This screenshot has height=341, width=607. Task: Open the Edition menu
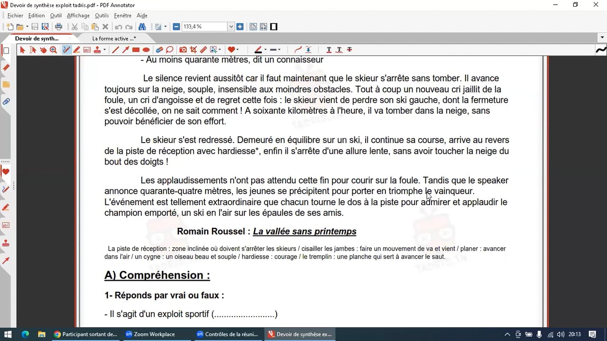[x=37, y=16]
